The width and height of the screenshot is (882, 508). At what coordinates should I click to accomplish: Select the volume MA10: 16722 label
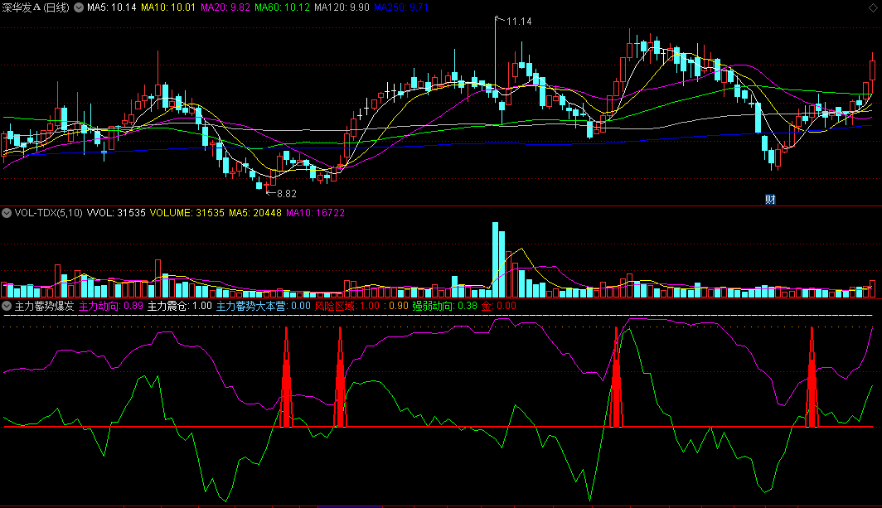(315, 213)
